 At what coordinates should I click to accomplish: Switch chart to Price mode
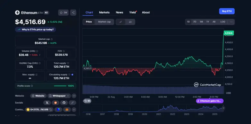89,22
